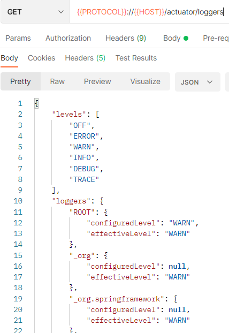Open the request Params tab
229x333 pixels.
18,38
